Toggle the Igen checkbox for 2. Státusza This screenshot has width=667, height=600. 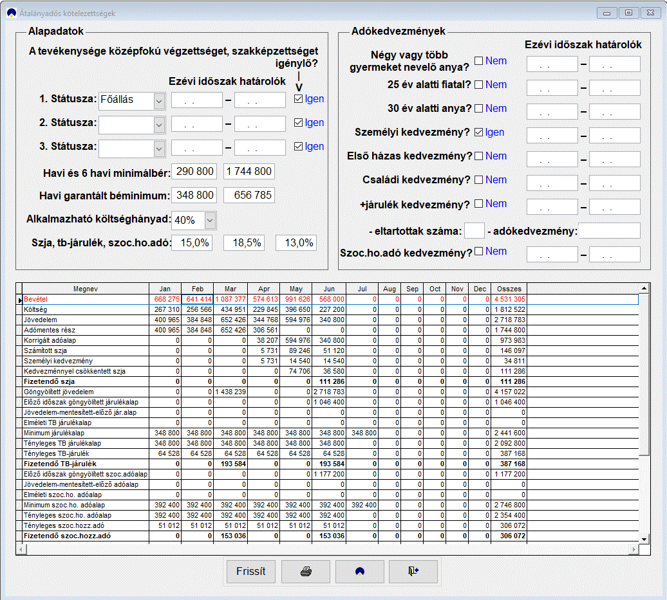[298, 122]
